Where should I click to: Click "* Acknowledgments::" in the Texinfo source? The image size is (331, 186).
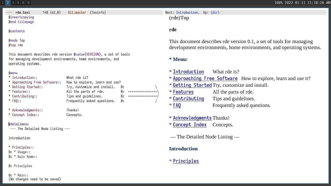click(x=26, y=110)
